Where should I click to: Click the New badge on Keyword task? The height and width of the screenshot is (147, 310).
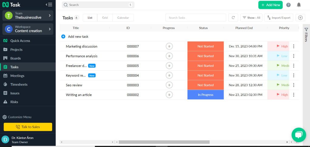pos(92,75)
